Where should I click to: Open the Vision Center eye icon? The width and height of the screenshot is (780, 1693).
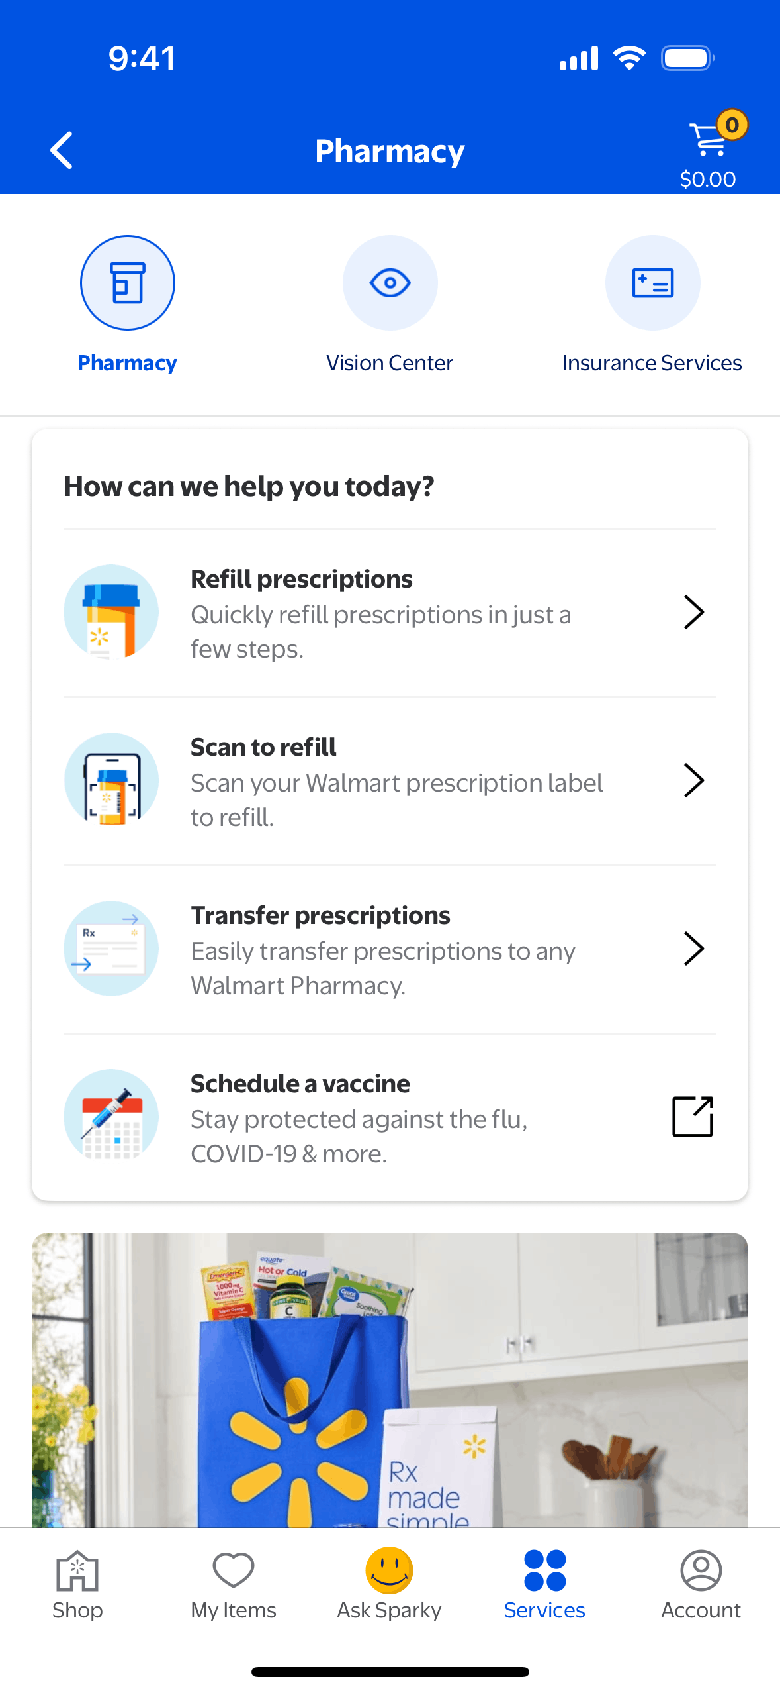[x=390, y=283]
